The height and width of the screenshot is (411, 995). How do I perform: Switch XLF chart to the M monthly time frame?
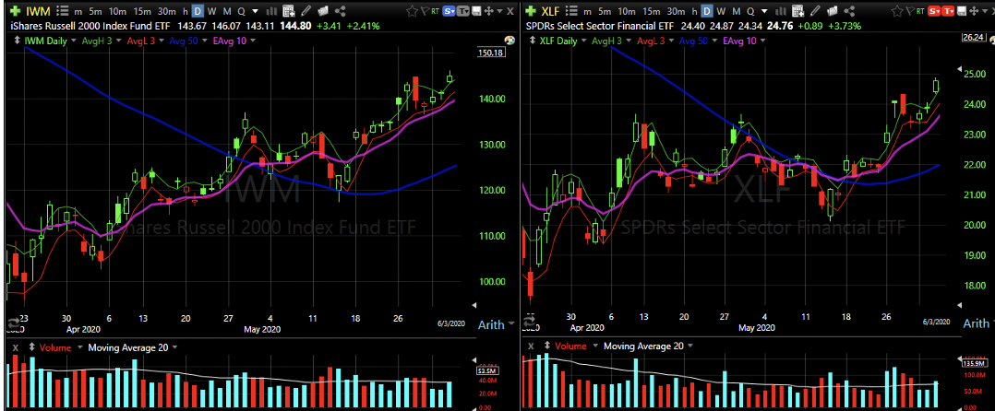click(737, 11)
